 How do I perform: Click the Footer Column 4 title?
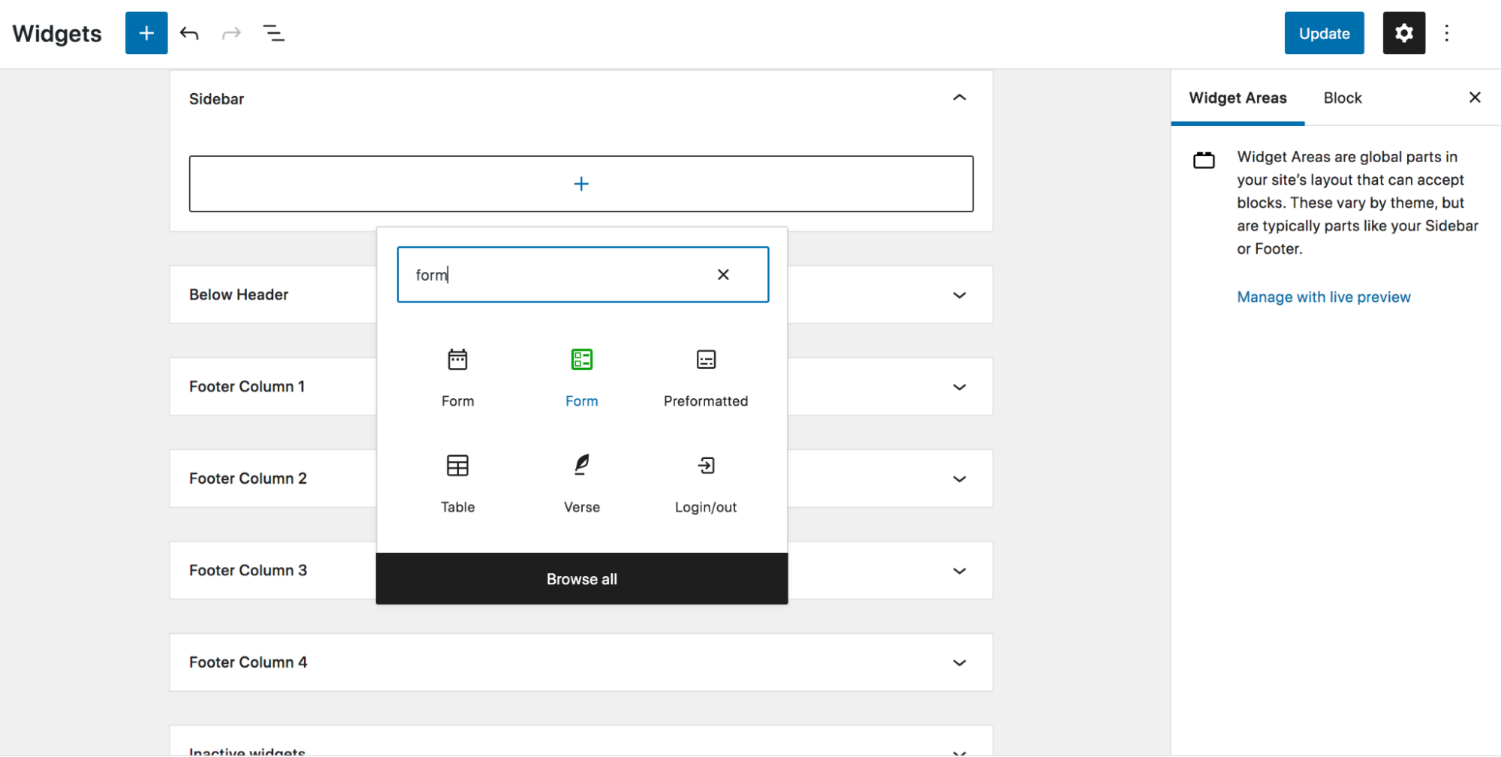click(248, 662)
